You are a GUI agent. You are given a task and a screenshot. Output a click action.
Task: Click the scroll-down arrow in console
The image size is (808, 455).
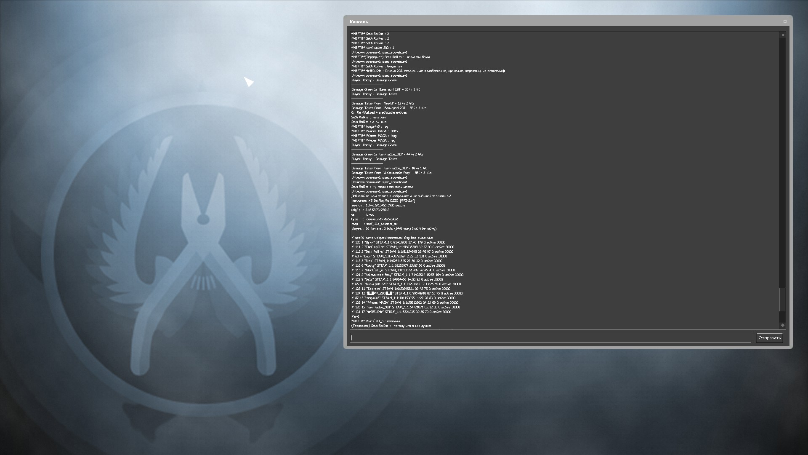tap(782, 325)
